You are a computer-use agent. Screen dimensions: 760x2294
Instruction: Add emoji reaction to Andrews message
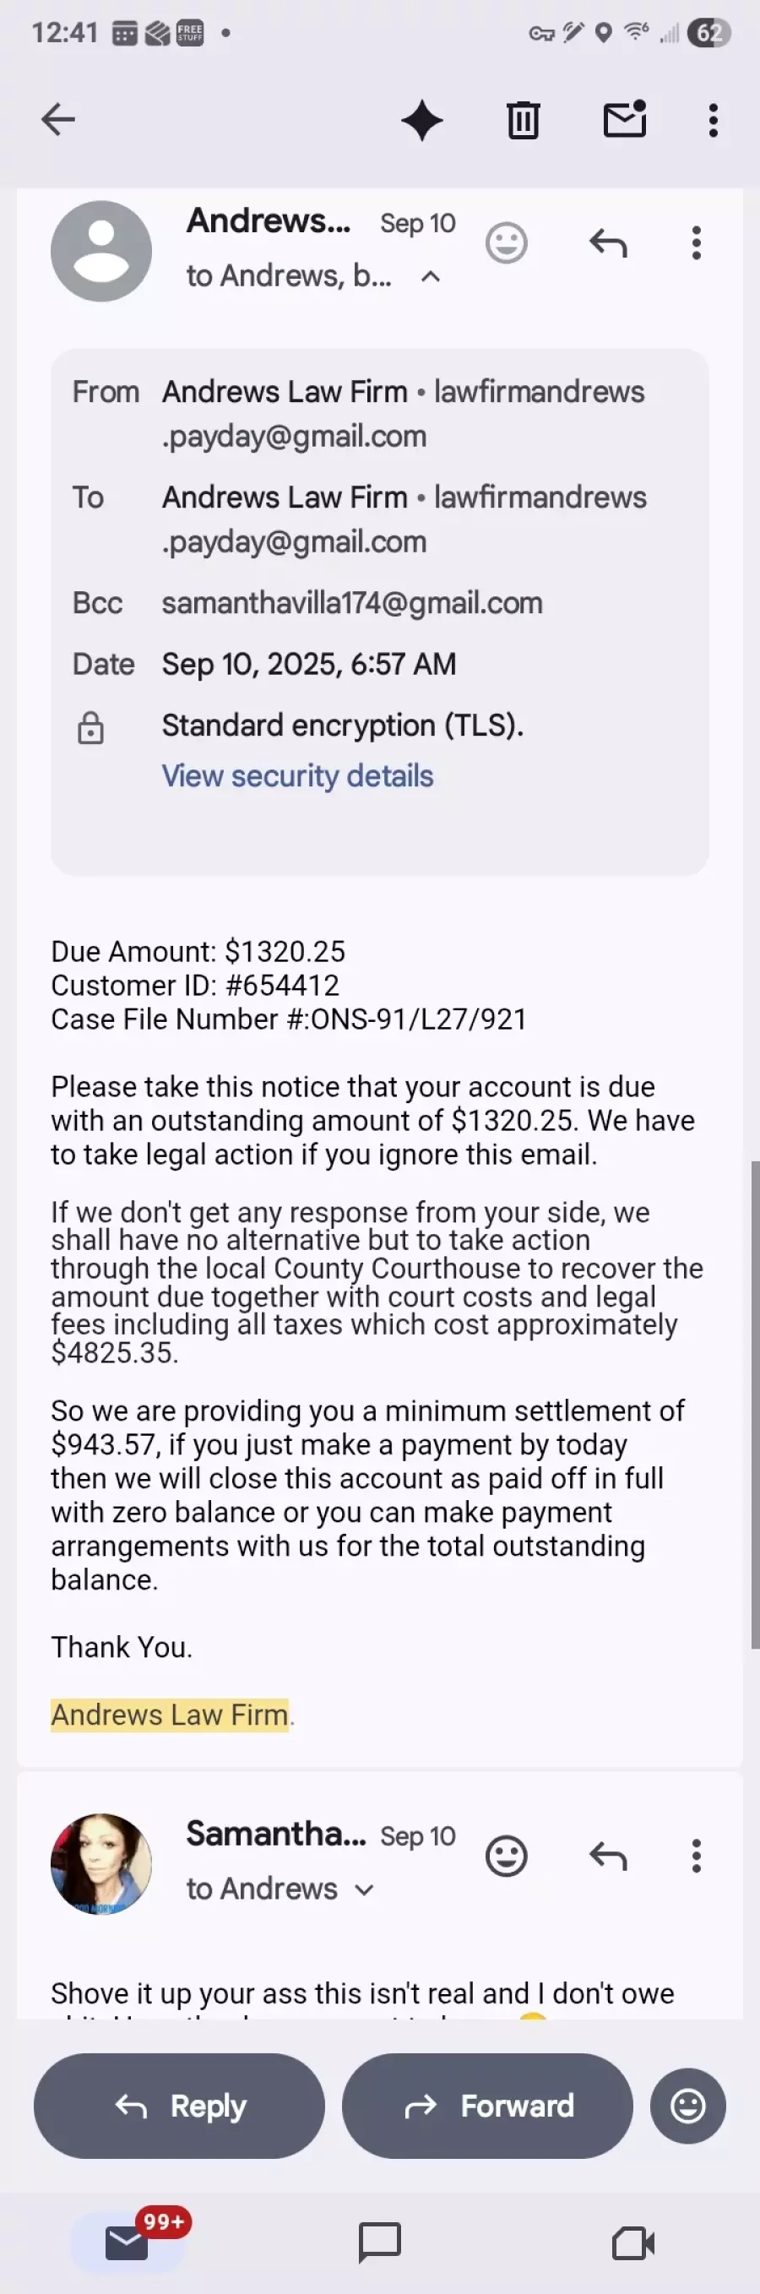click(x=507, y=243)
